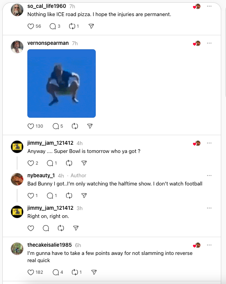Open vernonspearman's blue jumping GIF
226x284 pixels.
[x=62, y=83]
